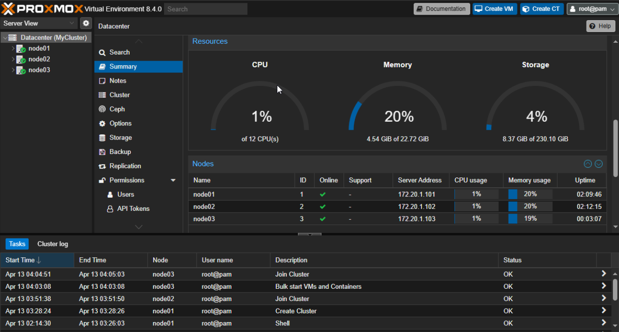The image size is (619, 332).
Task: Click the Help button
Action: [x=601, y=26]
